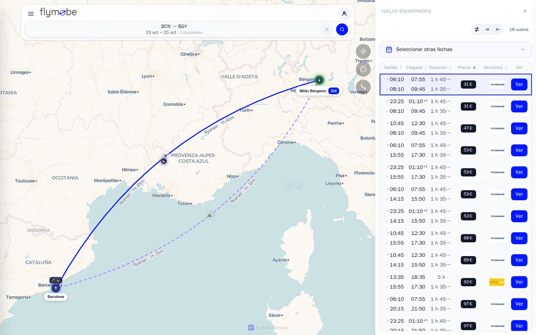Click the 31€ price tag on map

tap(334, 91)
